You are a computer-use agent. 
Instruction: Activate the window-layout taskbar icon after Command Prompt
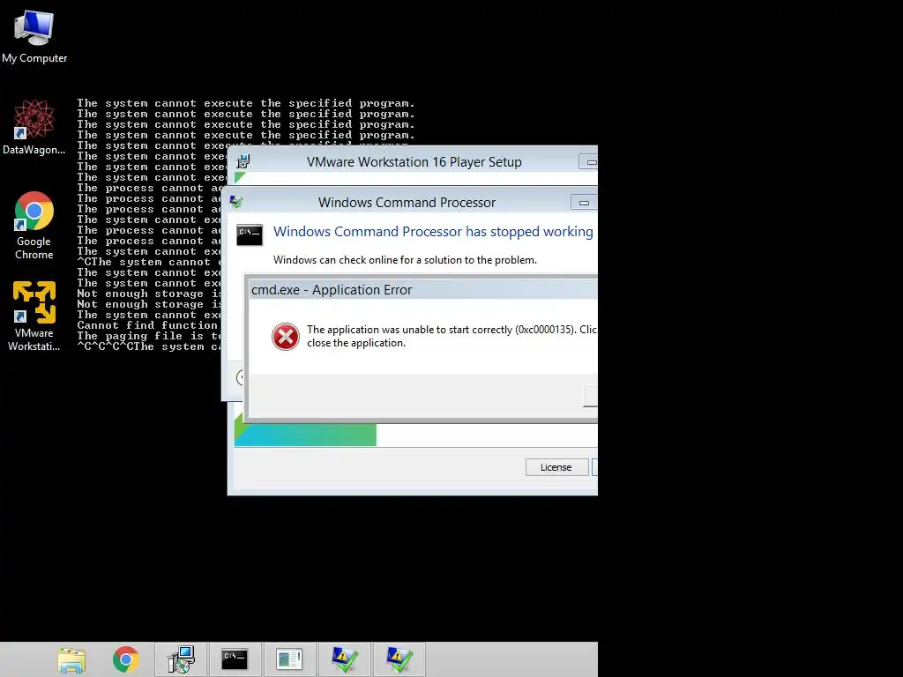(x=289, y=659)
